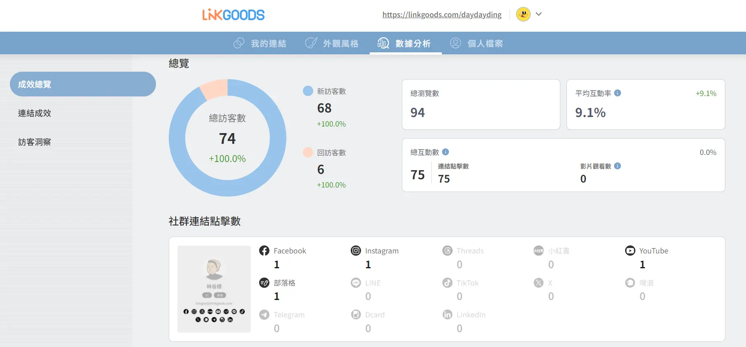Click the 社群連結點擊數 heading
This screenshot has height=347, width=746.
[x=205, y=221]
